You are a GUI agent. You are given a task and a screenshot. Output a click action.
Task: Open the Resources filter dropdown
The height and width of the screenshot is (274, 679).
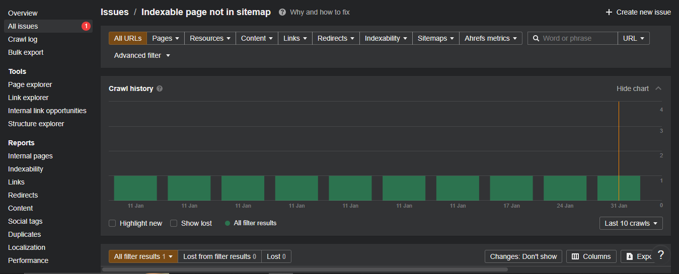coord(210,38)
